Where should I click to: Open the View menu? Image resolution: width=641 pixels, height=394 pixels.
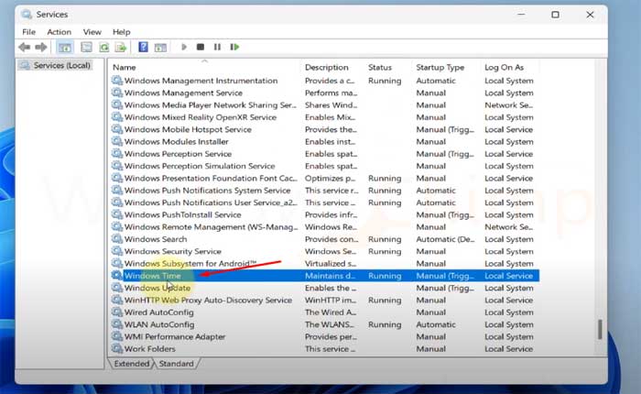(x=92, y=32)
